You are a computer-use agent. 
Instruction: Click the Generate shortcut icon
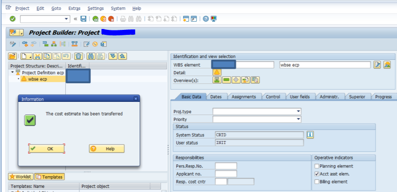pyautogui.click(x=194, y=19)
